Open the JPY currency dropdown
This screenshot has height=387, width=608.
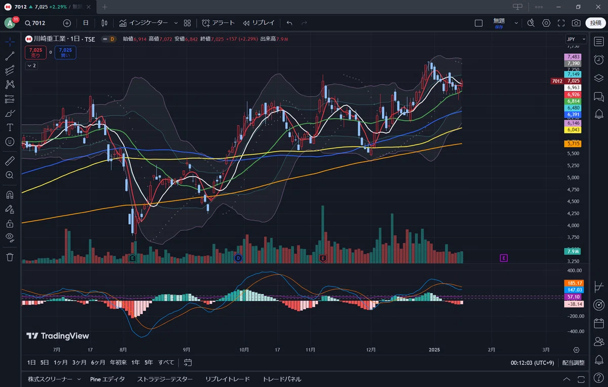pyautogui.click(x=576, y=39)
